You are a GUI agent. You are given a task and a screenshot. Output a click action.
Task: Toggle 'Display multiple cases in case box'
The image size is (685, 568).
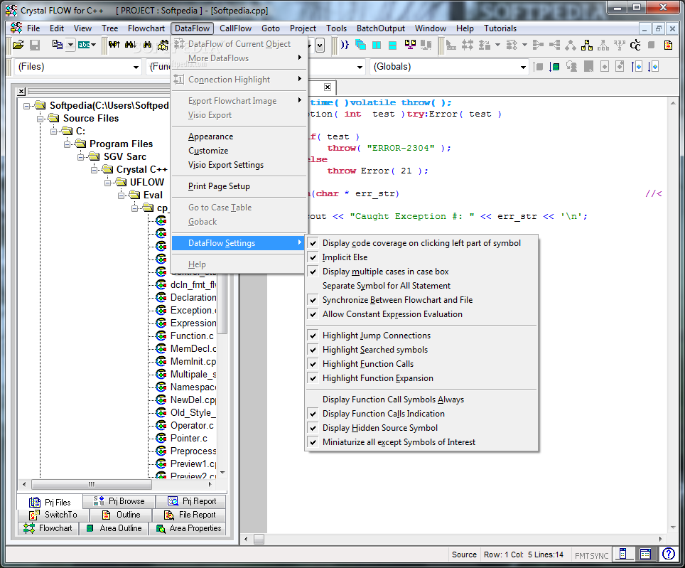coord(421,272)
